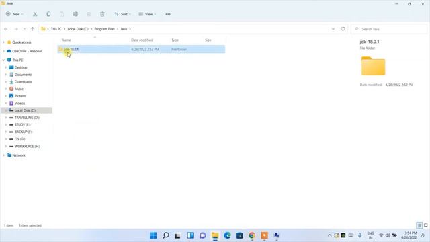Open Widgets from the taskbar
The width and height of the screenshot is (430, 242).
(x=190, y=235)
